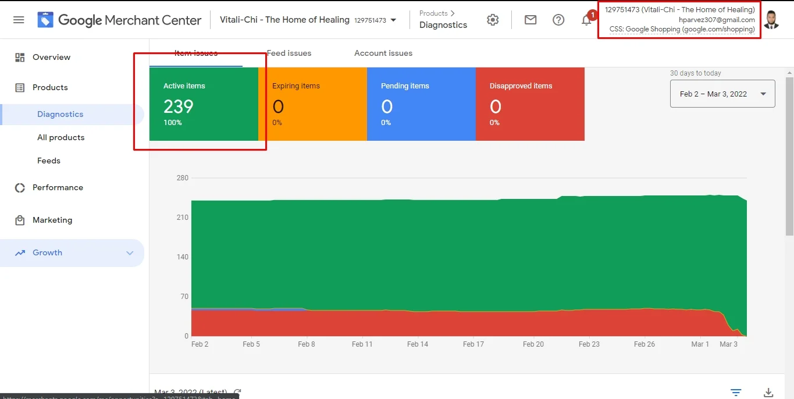
Task: Open the Performance section
Action: (58, 187)
